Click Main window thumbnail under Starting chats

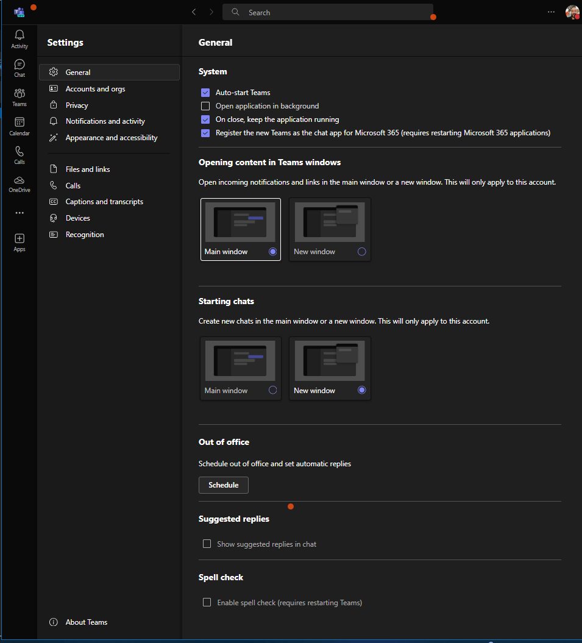[x=240, y=360]
